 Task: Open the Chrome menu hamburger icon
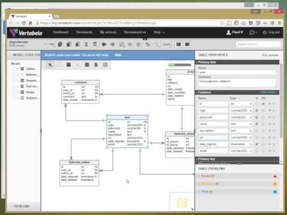click(x=280, y=23)
